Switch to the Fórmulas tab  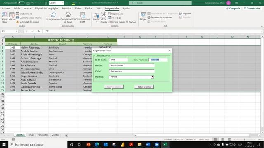point(66,8)
